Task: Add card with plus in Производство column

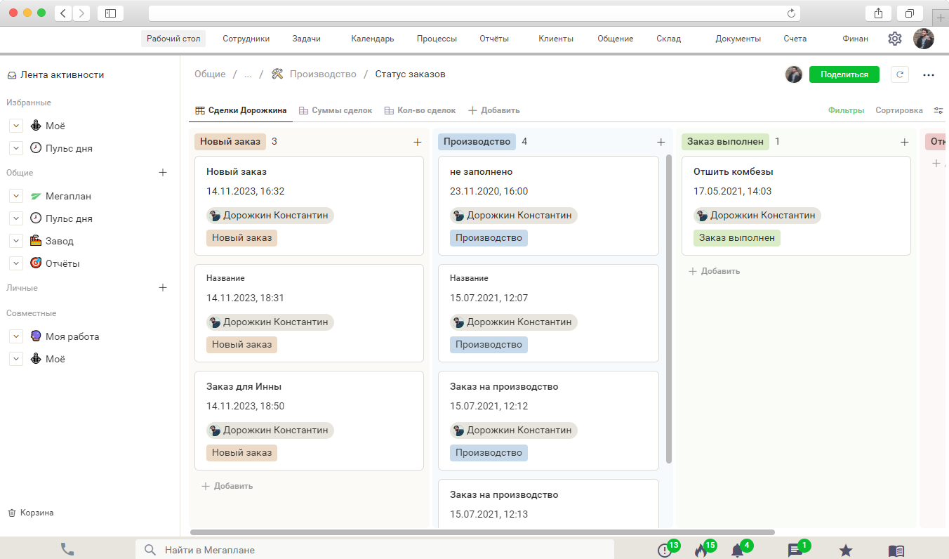Action: pos(661,142)
